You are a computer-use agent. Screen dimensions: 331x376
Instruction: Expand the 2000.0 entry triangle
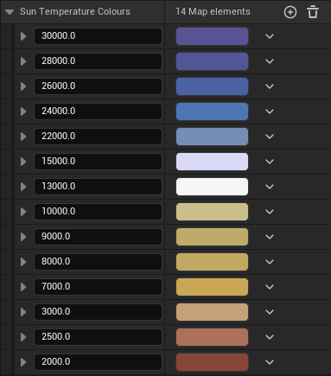(23, 362)
